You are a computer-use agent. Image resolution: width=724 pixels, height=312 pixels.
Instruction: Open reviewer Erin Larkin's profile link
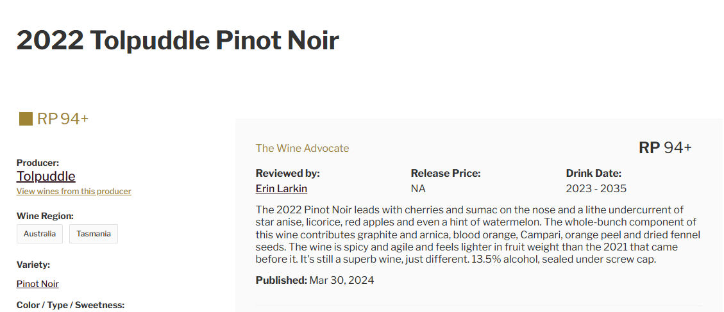[x=281, y=188]
